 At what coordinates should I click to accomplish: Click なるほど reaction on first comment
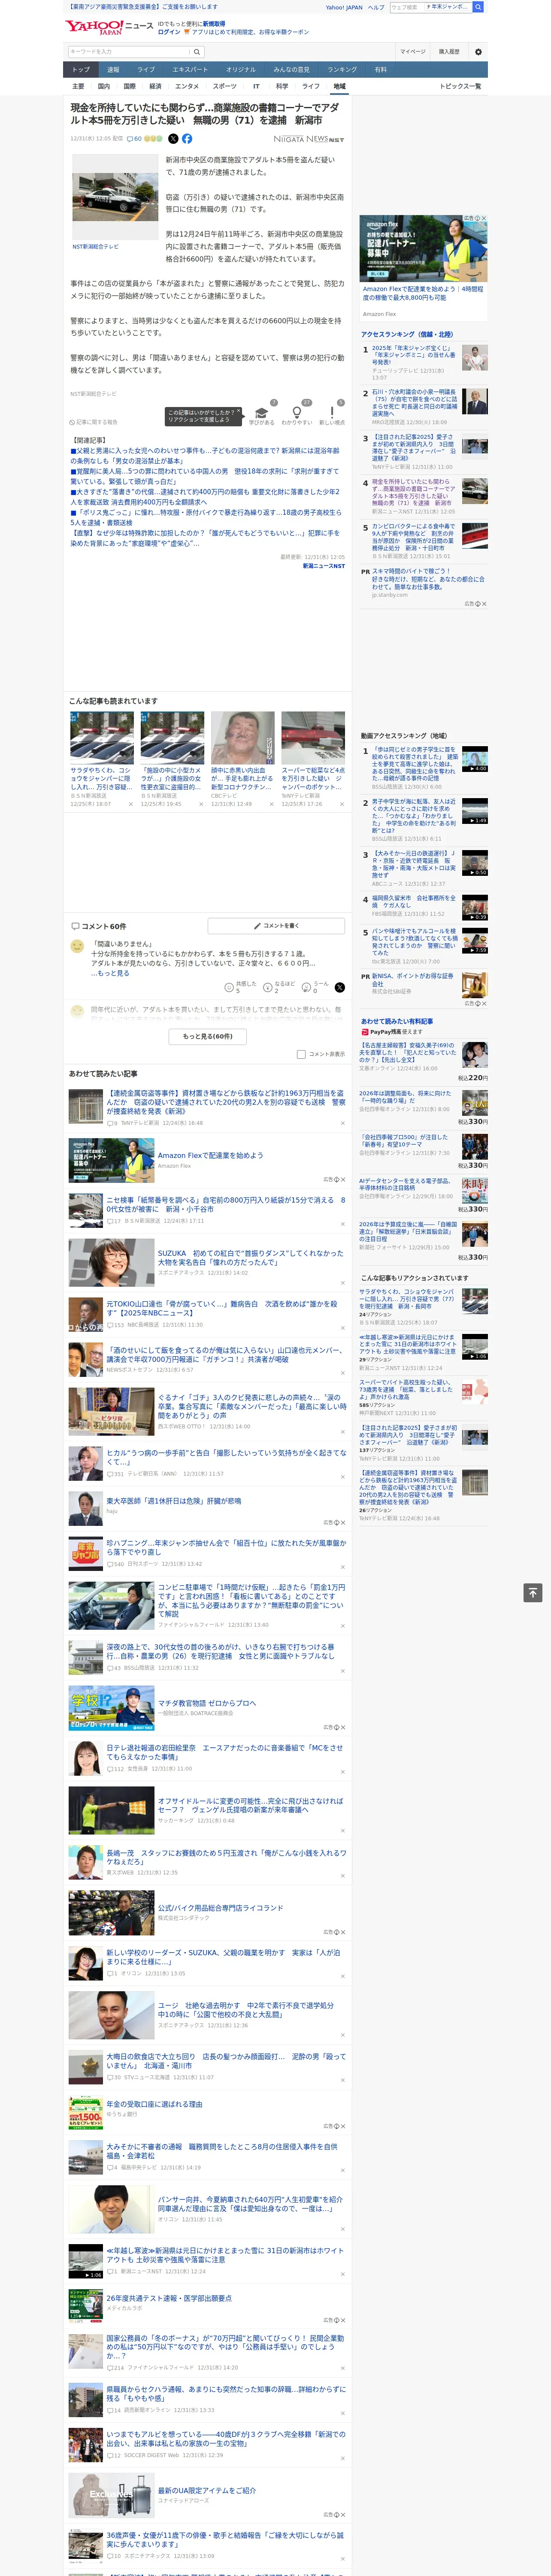click(x=279, y=986)
